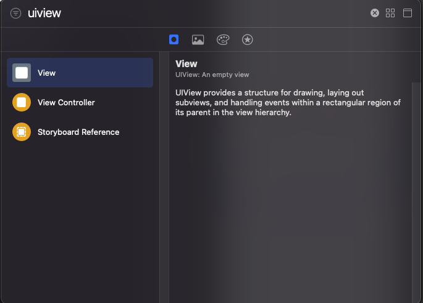This screenshot has width=423, height=303.
Task: Click the 'UIView: An empty view' subtitle
Action: [x=212, y=75]
